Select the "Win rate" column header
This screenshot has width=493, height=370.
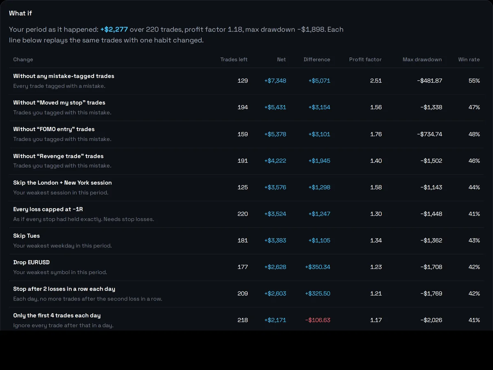coord(469,60)
